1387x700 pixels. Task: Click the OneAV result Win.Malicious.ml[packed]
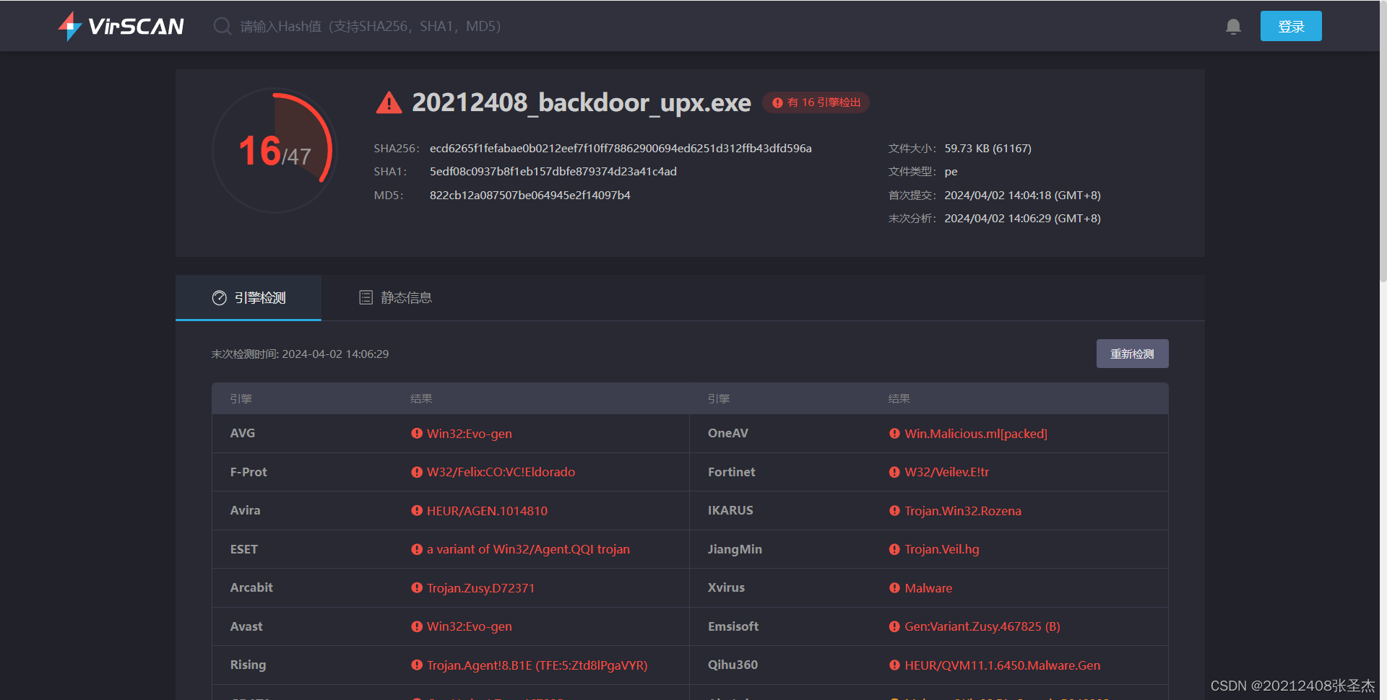click(976, 434)
